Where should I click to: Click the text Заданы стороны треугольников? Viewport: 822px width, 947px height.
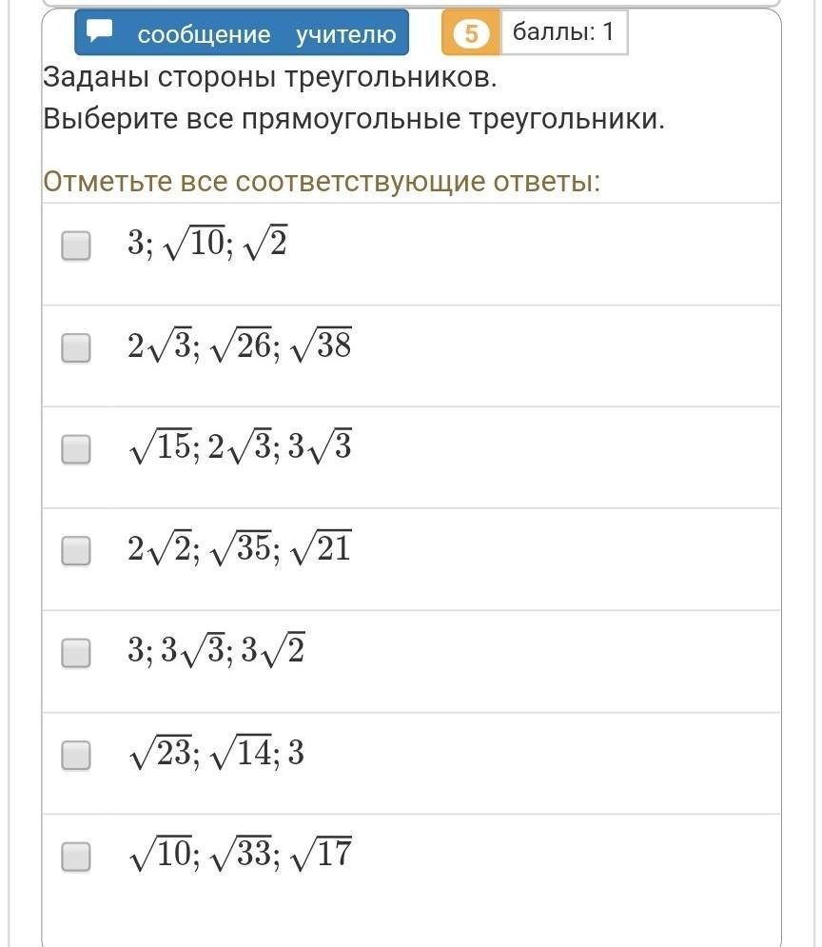coord(270,78)
